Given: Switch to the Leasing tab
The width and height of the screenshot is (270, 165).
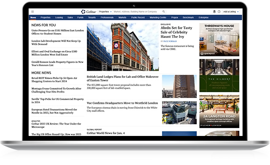Looking at the screenshot, I should pos(59,18).
